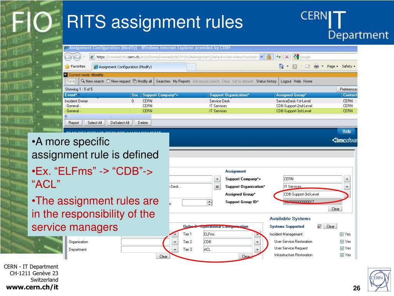Click the Logout link
The height and width of the screenshot is (296, 394).
pos(286,81)
